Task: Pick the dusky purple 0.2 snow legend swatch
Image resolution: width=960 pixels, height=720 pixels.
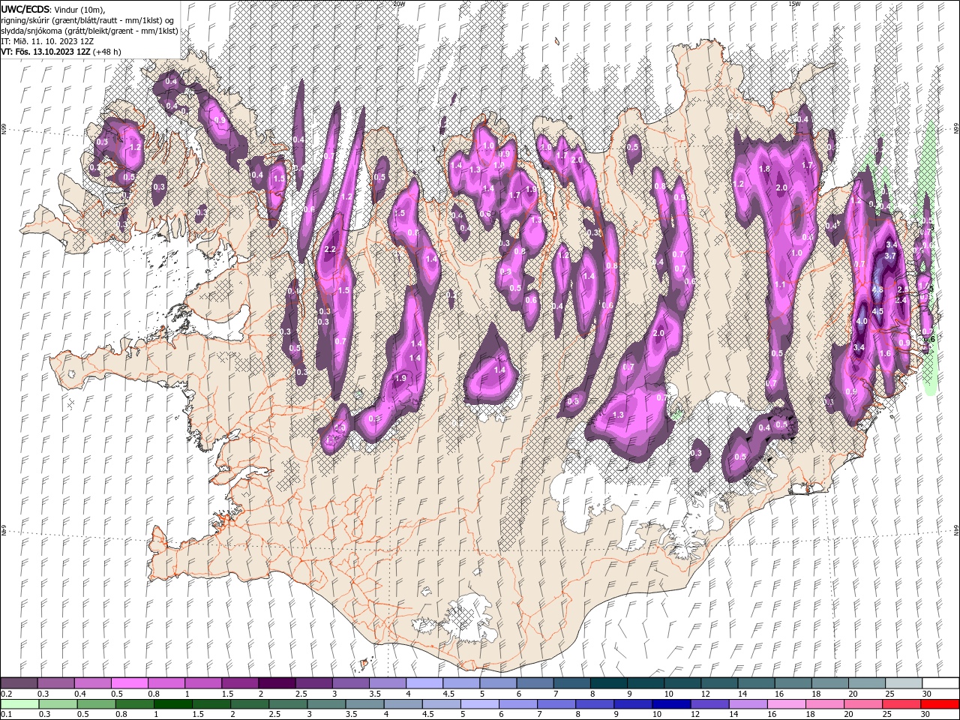Action: tap(19, 683)
